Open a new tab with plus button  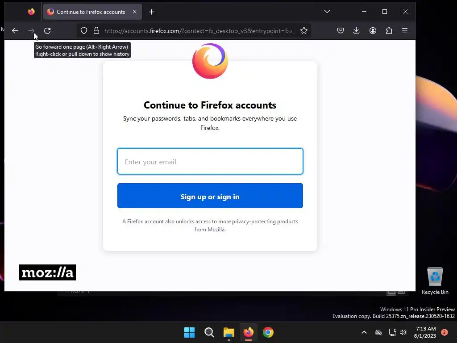pos(152,12)
